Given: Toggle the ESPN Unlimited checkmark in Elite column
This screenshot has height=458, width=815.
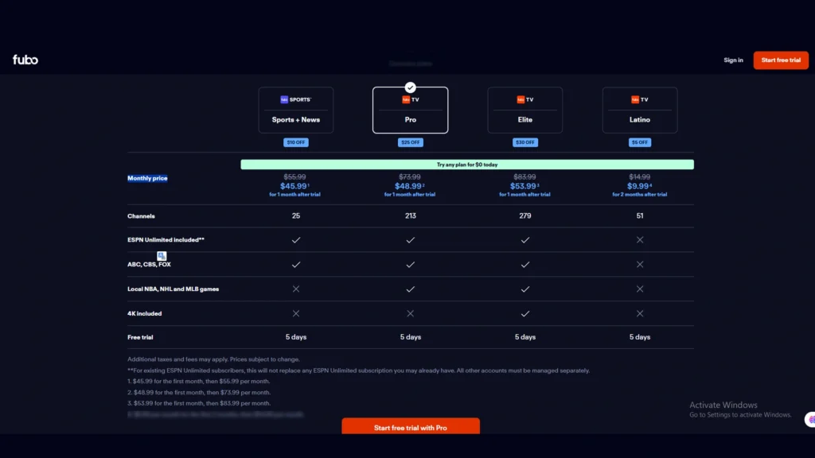Looking at the screenshot, I should coord(524,239).
